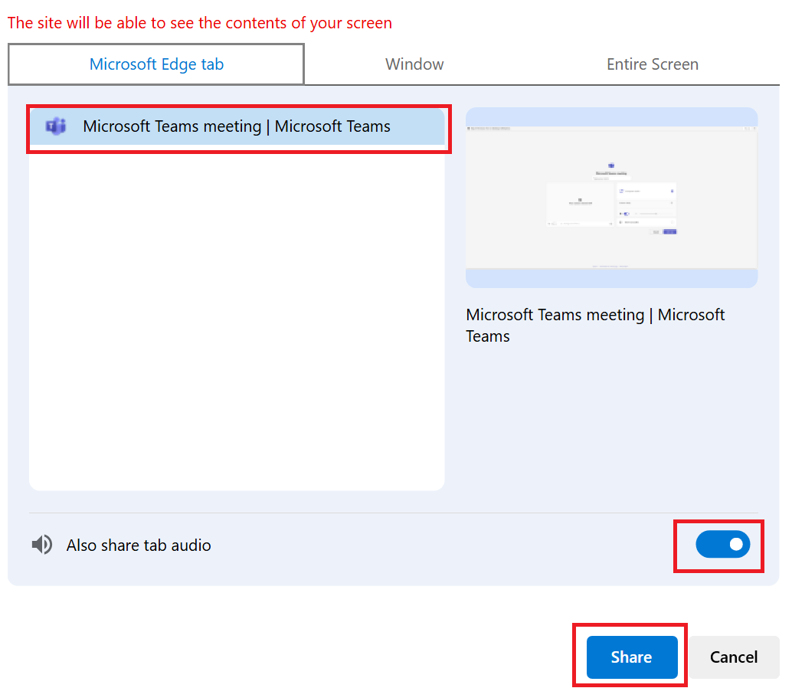The height and width of the screenshot is (688, 792).
Task: Click the speaker icon beside tab audio
Action: [x=42, y=545]
